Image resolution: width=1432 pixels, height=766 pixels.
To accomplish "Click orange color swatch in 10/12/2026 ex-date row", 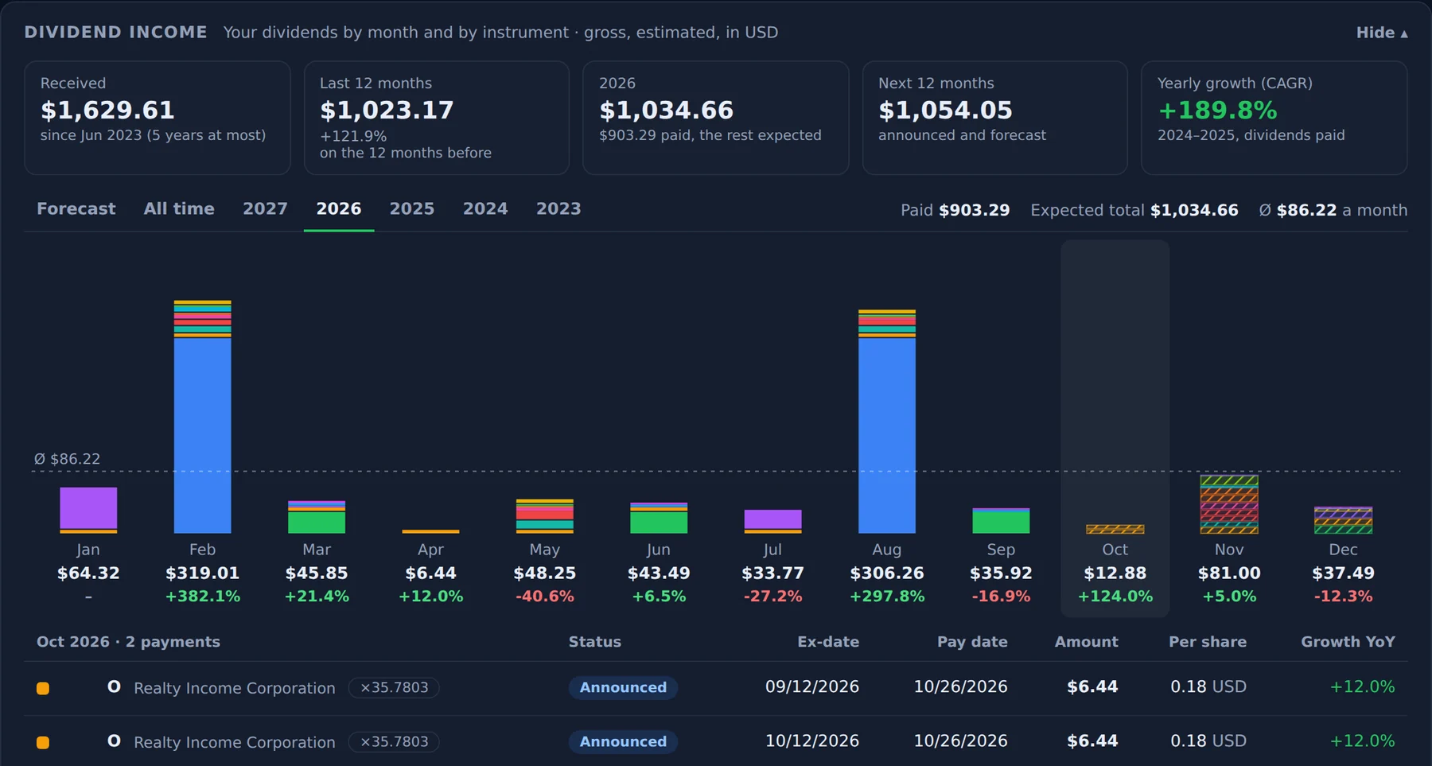I will (43, 742).
